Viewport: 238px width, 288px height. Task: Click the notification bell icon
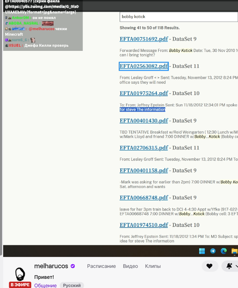pyautogui.click(x=229, y=266)
